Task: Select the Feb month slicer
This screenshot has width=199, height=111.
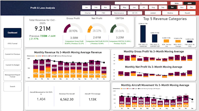Action: 96,7
